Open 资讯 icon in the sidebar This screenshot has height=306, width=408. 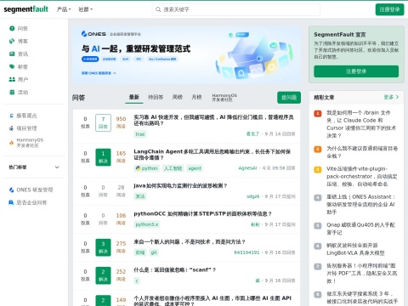click(12, 54)
